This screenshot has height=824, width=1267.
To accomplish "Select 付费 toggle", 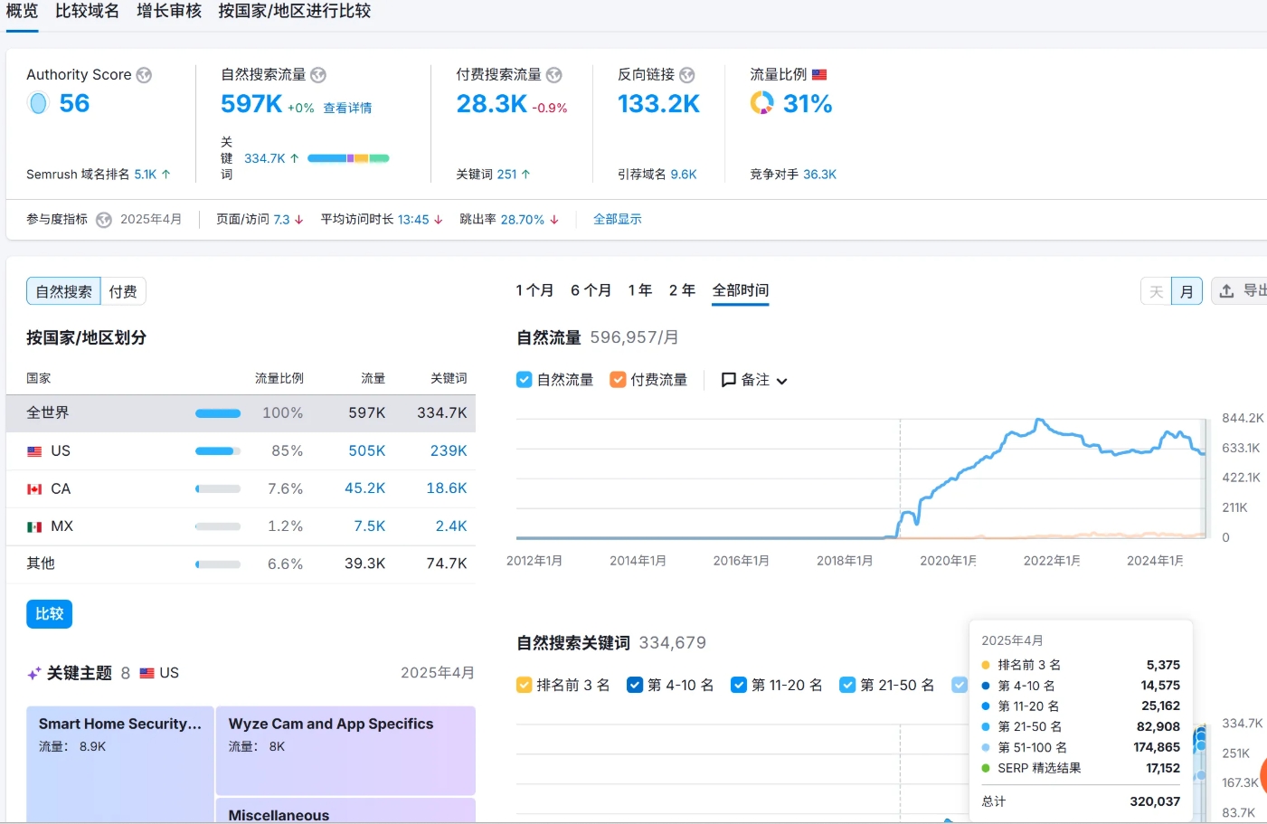I will point(123,291).
